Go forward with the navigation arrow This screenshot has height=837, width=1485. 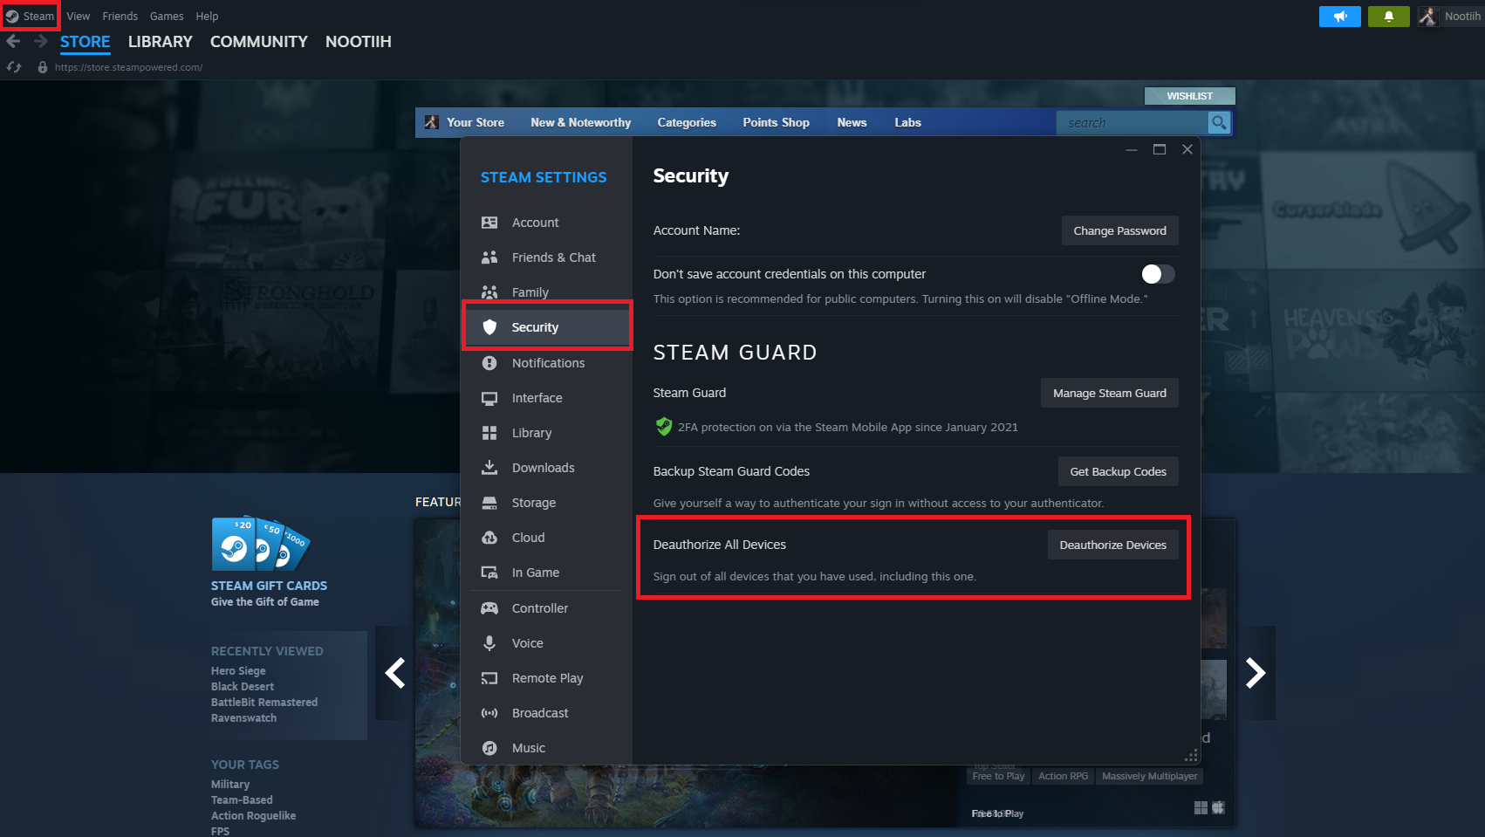pos(41,41)
